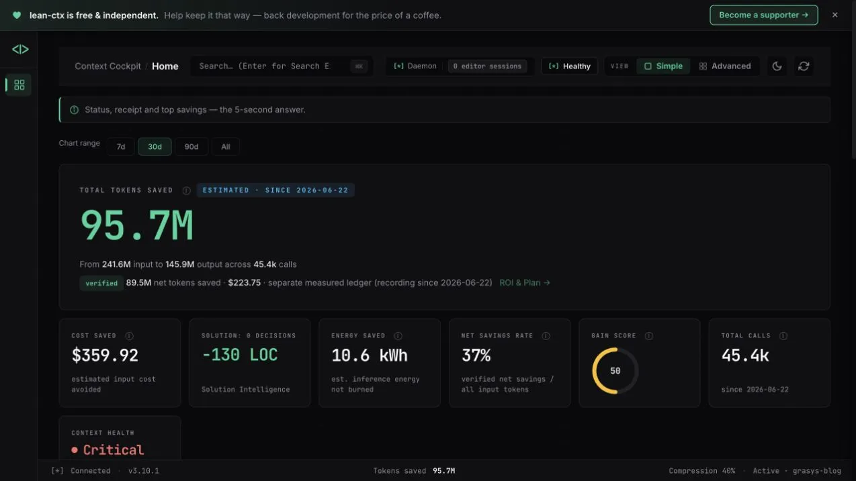Click the info icon in status note banner
This screenshot has height=481, width=856.
click(x=74, y=109)
